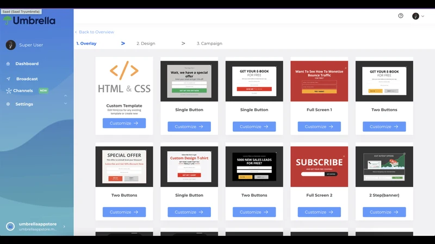
Task: Expand the profile menu chevron
Action: point(423,16)
